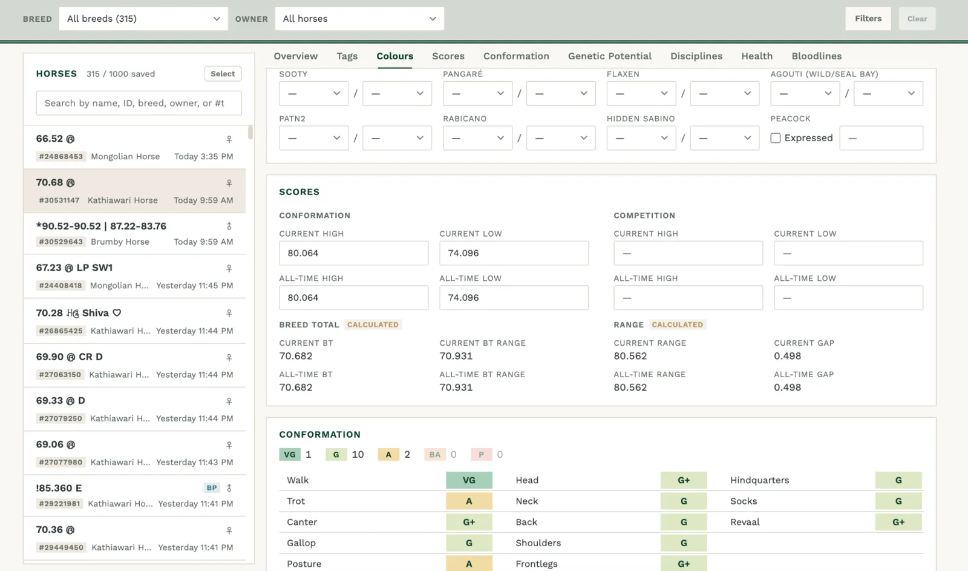Open the Owner dropdown showing All horses

point(359,19)
